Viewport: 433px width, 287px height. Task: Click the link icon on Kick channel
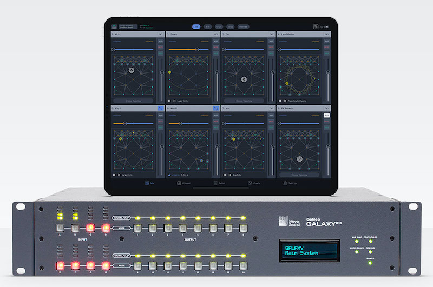click(160, 34)
